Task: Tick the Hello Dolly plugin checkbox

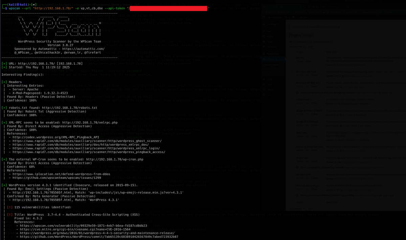Action: 293,133
